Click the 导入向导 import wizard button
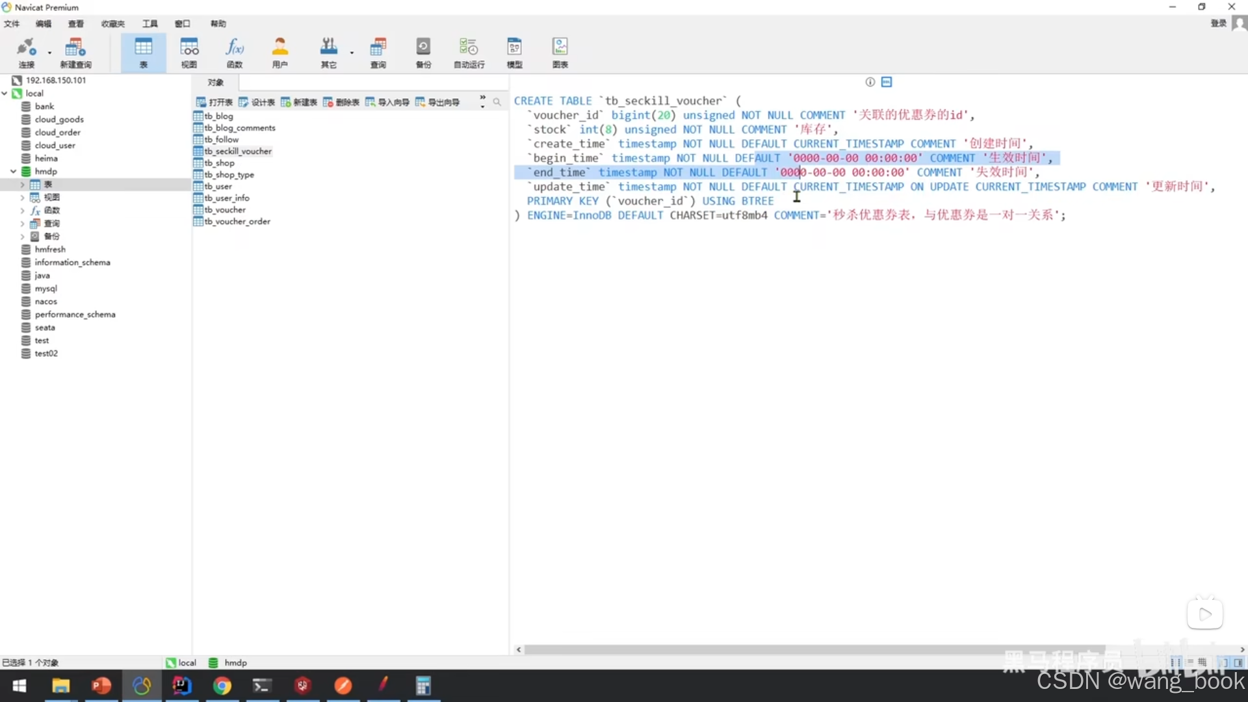Image resolution: width=1248 pixels, height=702 pixels. [x=387, y=102]
